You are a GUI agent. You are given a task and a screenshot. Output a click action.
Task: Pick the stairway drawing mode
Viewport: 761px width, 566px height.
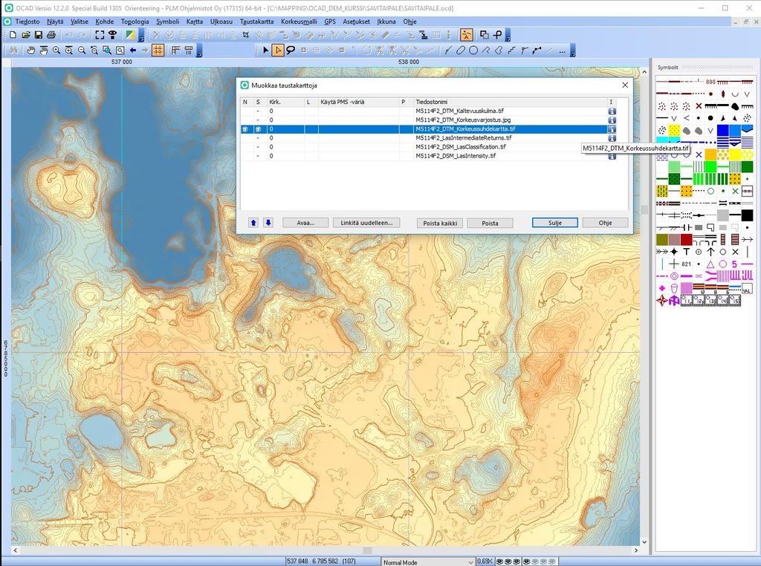511,50
